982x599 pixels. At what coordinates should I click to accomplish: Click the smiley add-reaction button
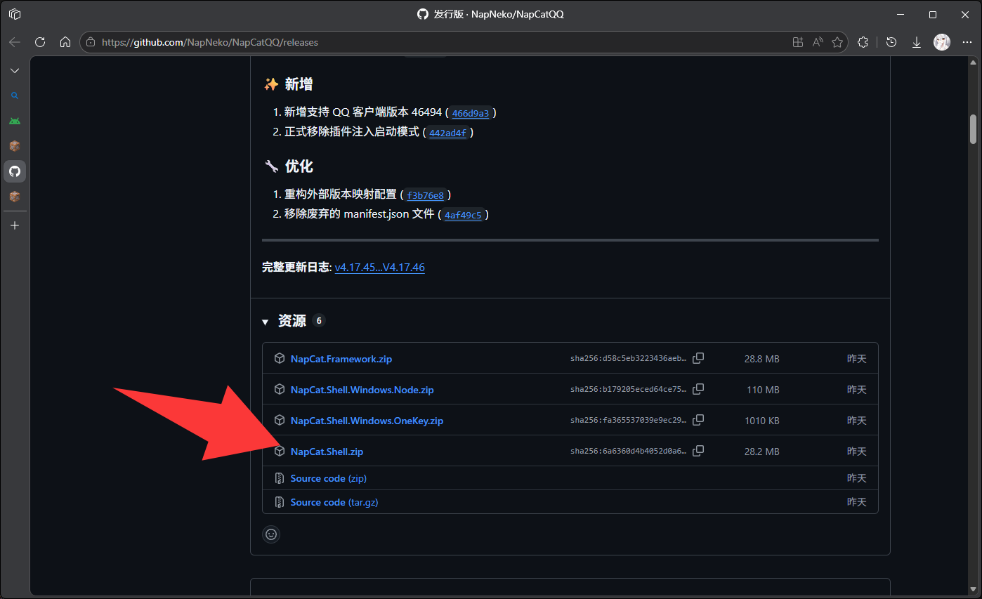[x=271, y=534]
